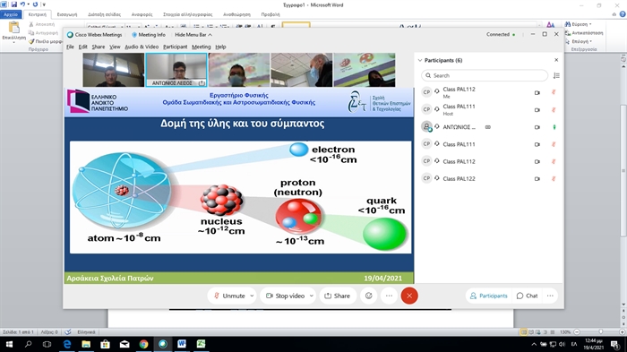Click the Word zoom slider

tap(600, 331)
